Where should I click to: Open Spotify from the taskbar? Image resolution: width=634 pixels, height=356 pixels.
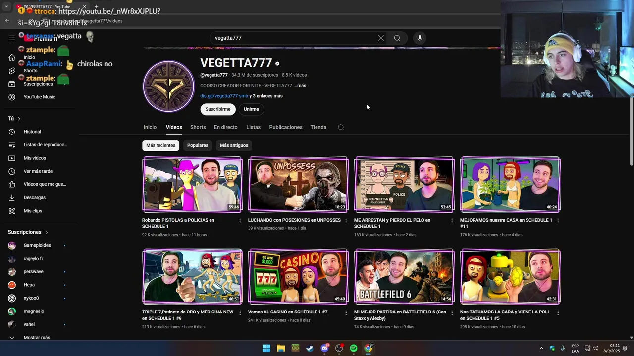click(x=354, y=348)
